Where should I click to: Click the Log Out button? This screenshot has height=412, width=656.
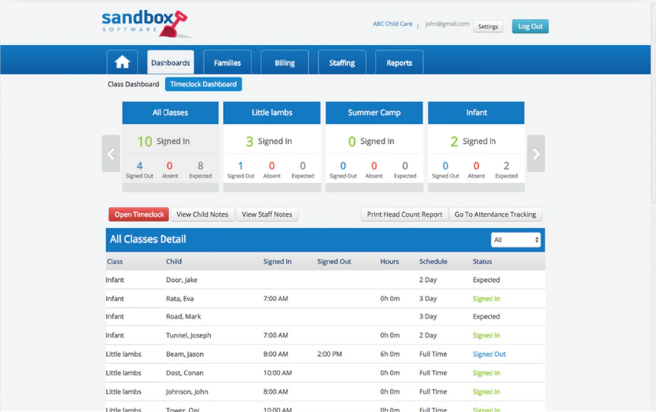click(x=530, y=26)
